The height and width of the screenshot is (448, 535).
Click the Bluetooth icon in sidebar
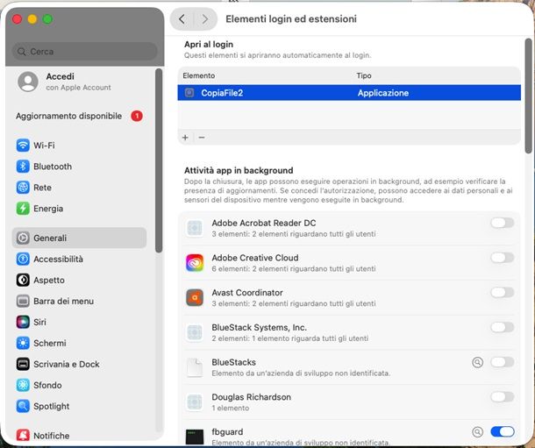[x=23, y=167]
